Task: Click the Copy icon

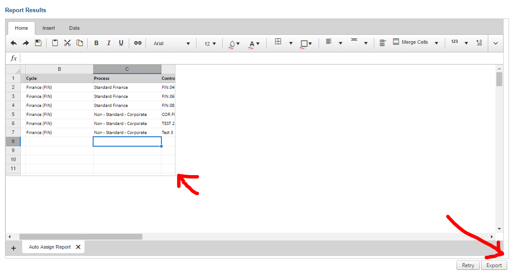Action: (x=80, y=43)
